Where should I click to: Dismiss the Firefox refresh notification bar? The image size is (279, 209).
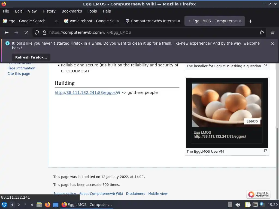pos(272,43)
